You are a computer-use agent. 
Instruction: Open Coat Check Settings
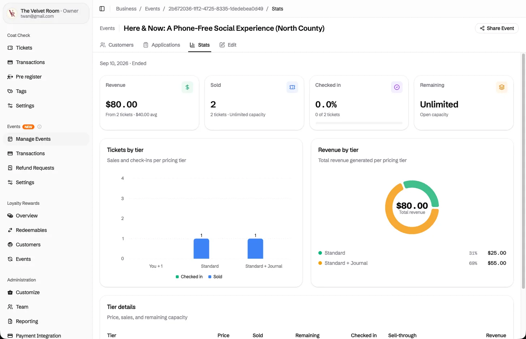point(46,106)
